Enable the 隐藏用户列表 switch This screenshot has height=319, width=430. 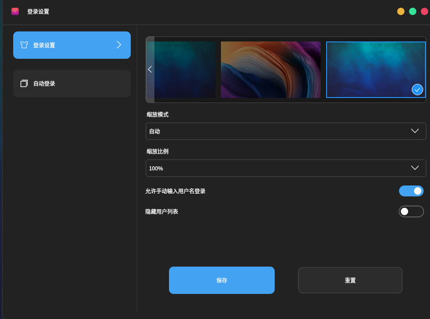point(411,211)
